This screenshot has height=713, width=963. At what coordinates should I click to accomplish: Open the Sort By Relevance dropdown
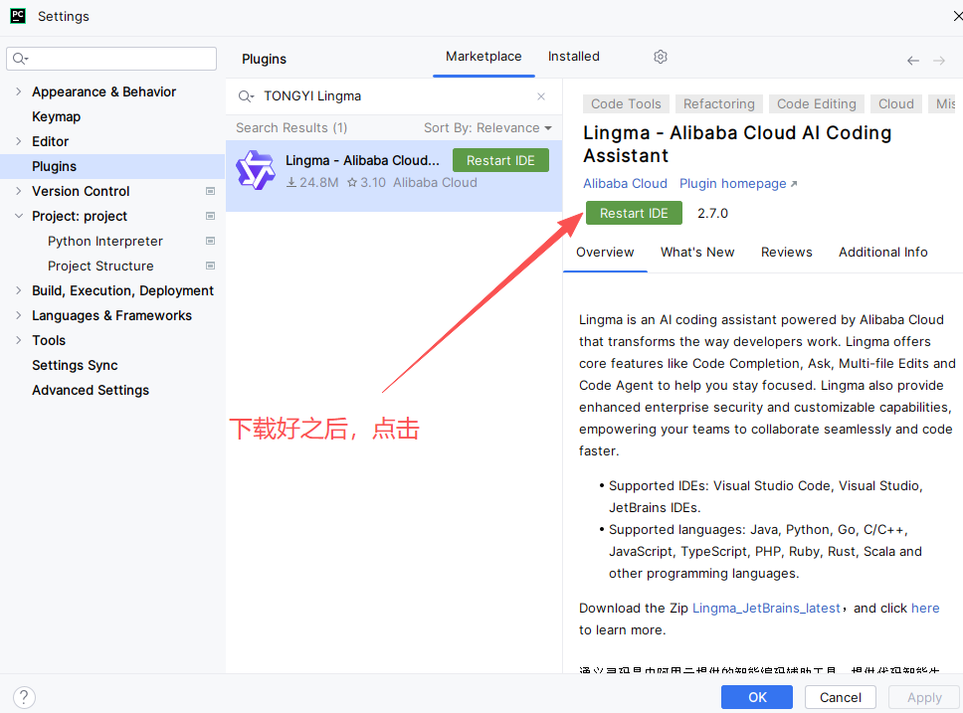[x=487, y=127]
